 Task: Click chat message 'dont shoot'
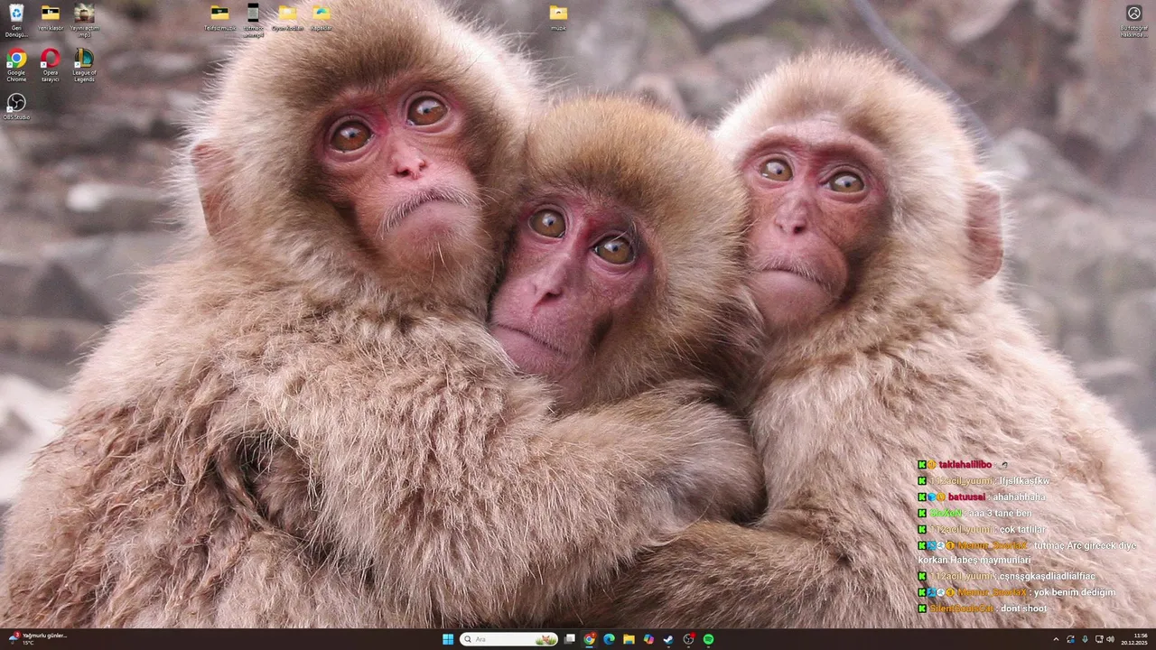pyautogui.click(x=1024, y=608)
